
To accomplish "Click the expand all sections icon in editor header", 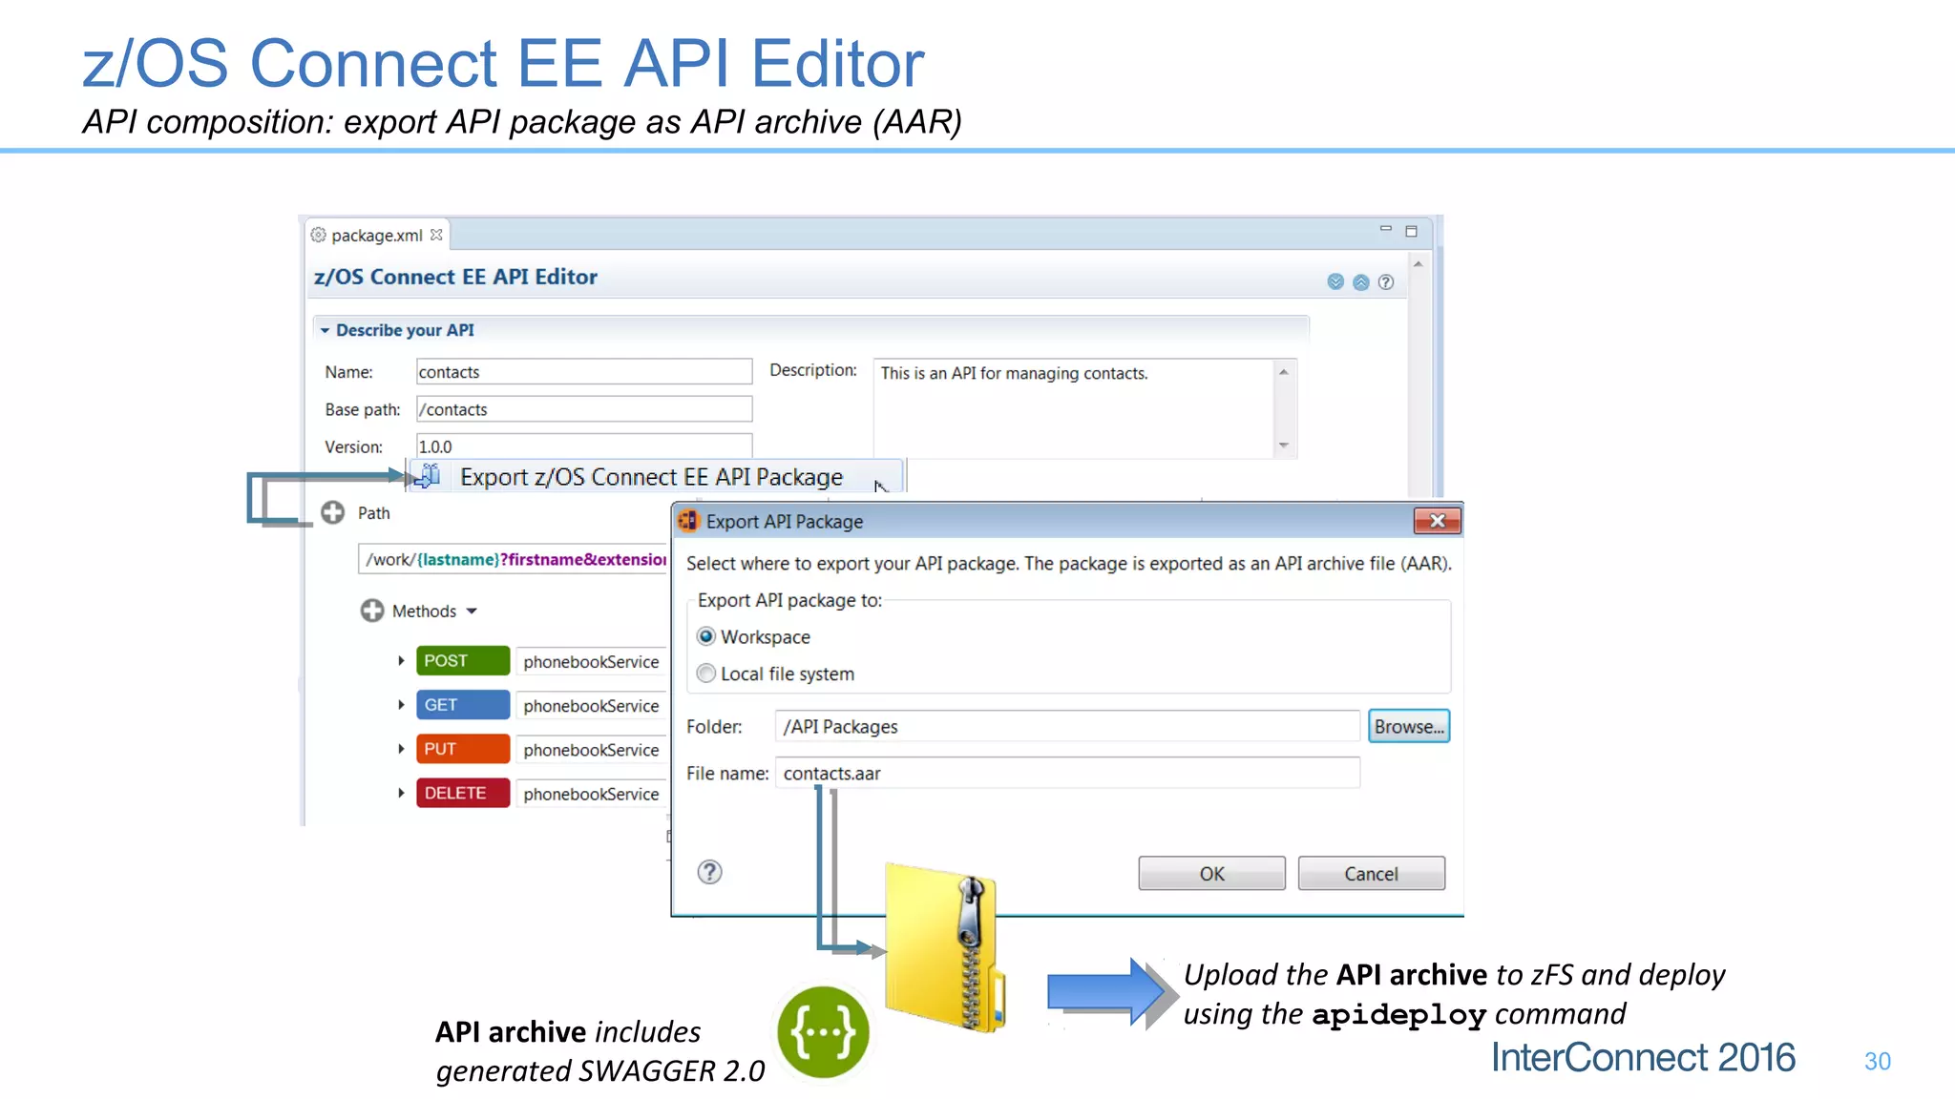I will click(x=1335, y=281).
